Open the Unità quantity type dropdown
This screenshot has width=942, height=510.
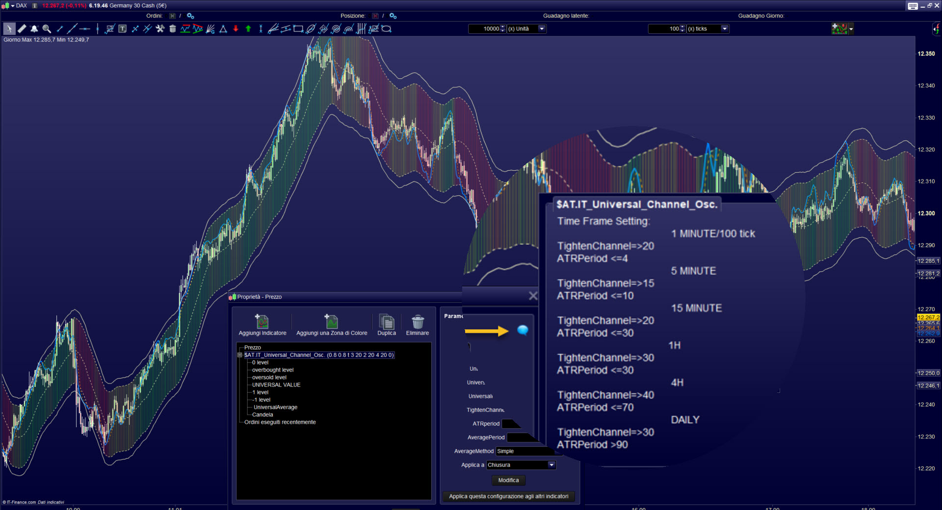coord(542,29)
